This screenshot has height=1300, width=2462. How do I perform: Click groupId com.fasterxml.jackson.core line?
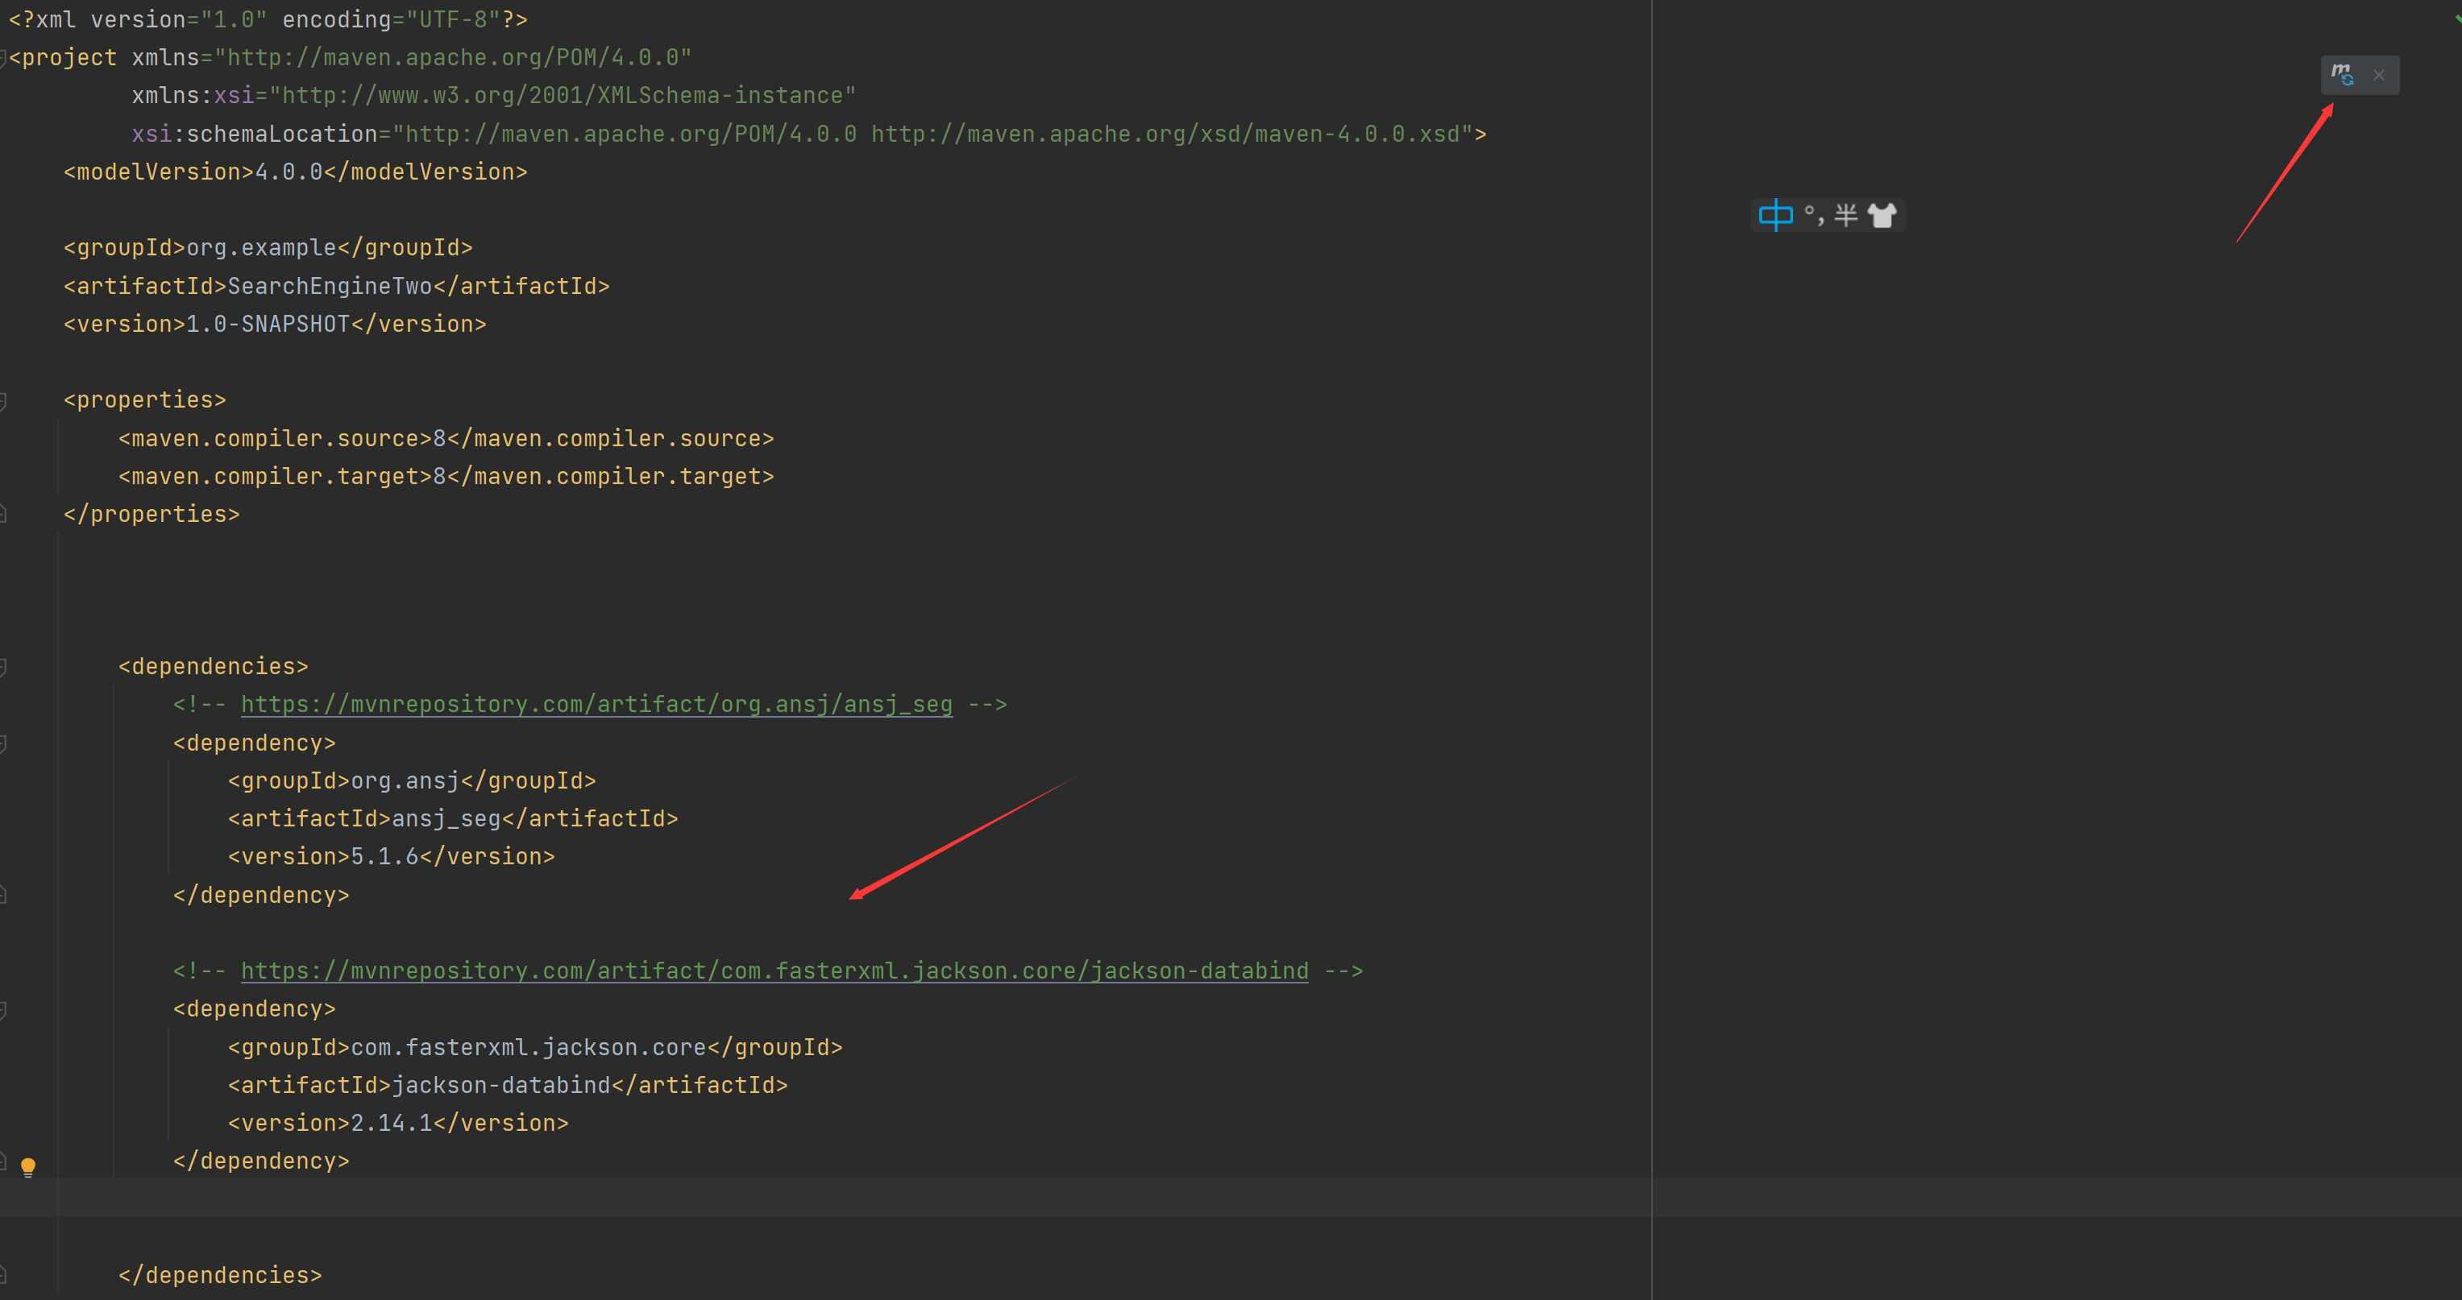point(535,1048)
